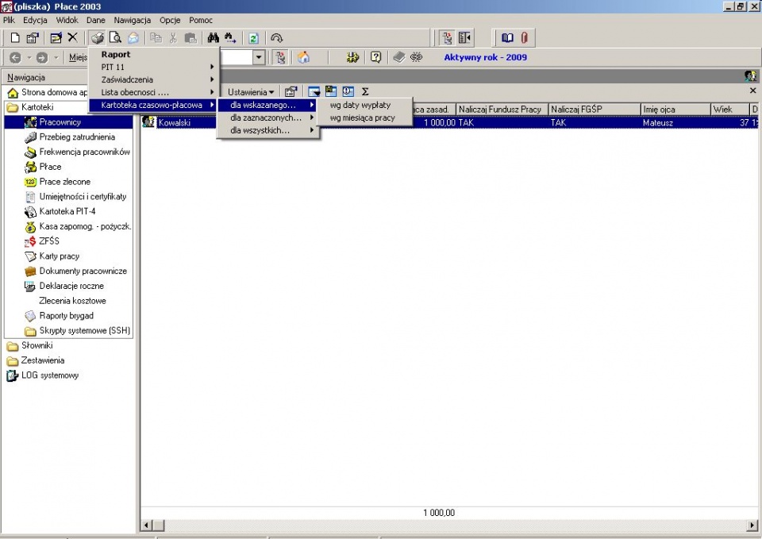Click Imię ojca column header
This screenshot has width=762, height=539.
(x=675, y=110)
